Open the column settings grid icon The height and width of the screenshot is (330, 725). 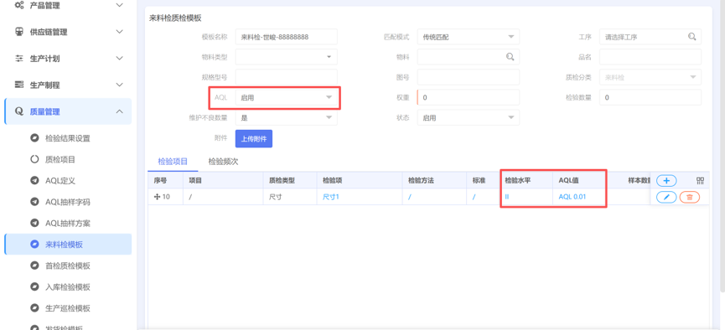[x=700, y=181]
